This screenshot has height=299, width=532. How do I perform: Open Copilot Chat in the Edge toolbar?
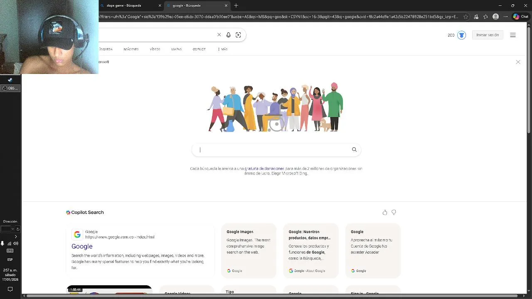(x=521, y=17)
